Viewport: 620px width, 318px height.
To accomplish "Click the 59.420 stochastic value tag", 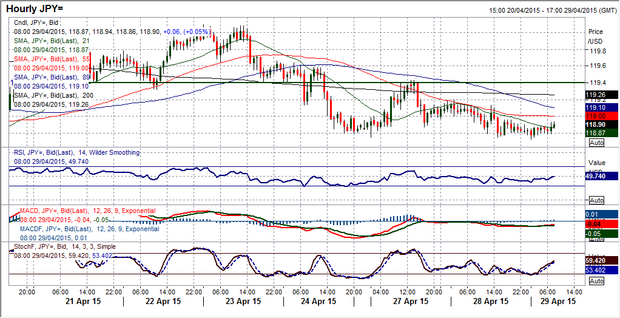I will [601, 260].
